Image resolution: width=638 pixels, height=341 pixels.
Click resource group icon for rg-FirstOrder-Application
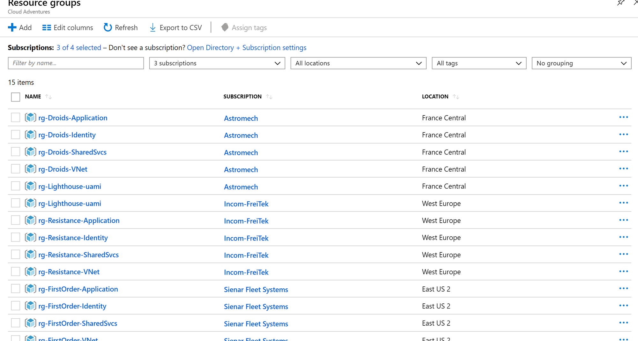(31, 289)
